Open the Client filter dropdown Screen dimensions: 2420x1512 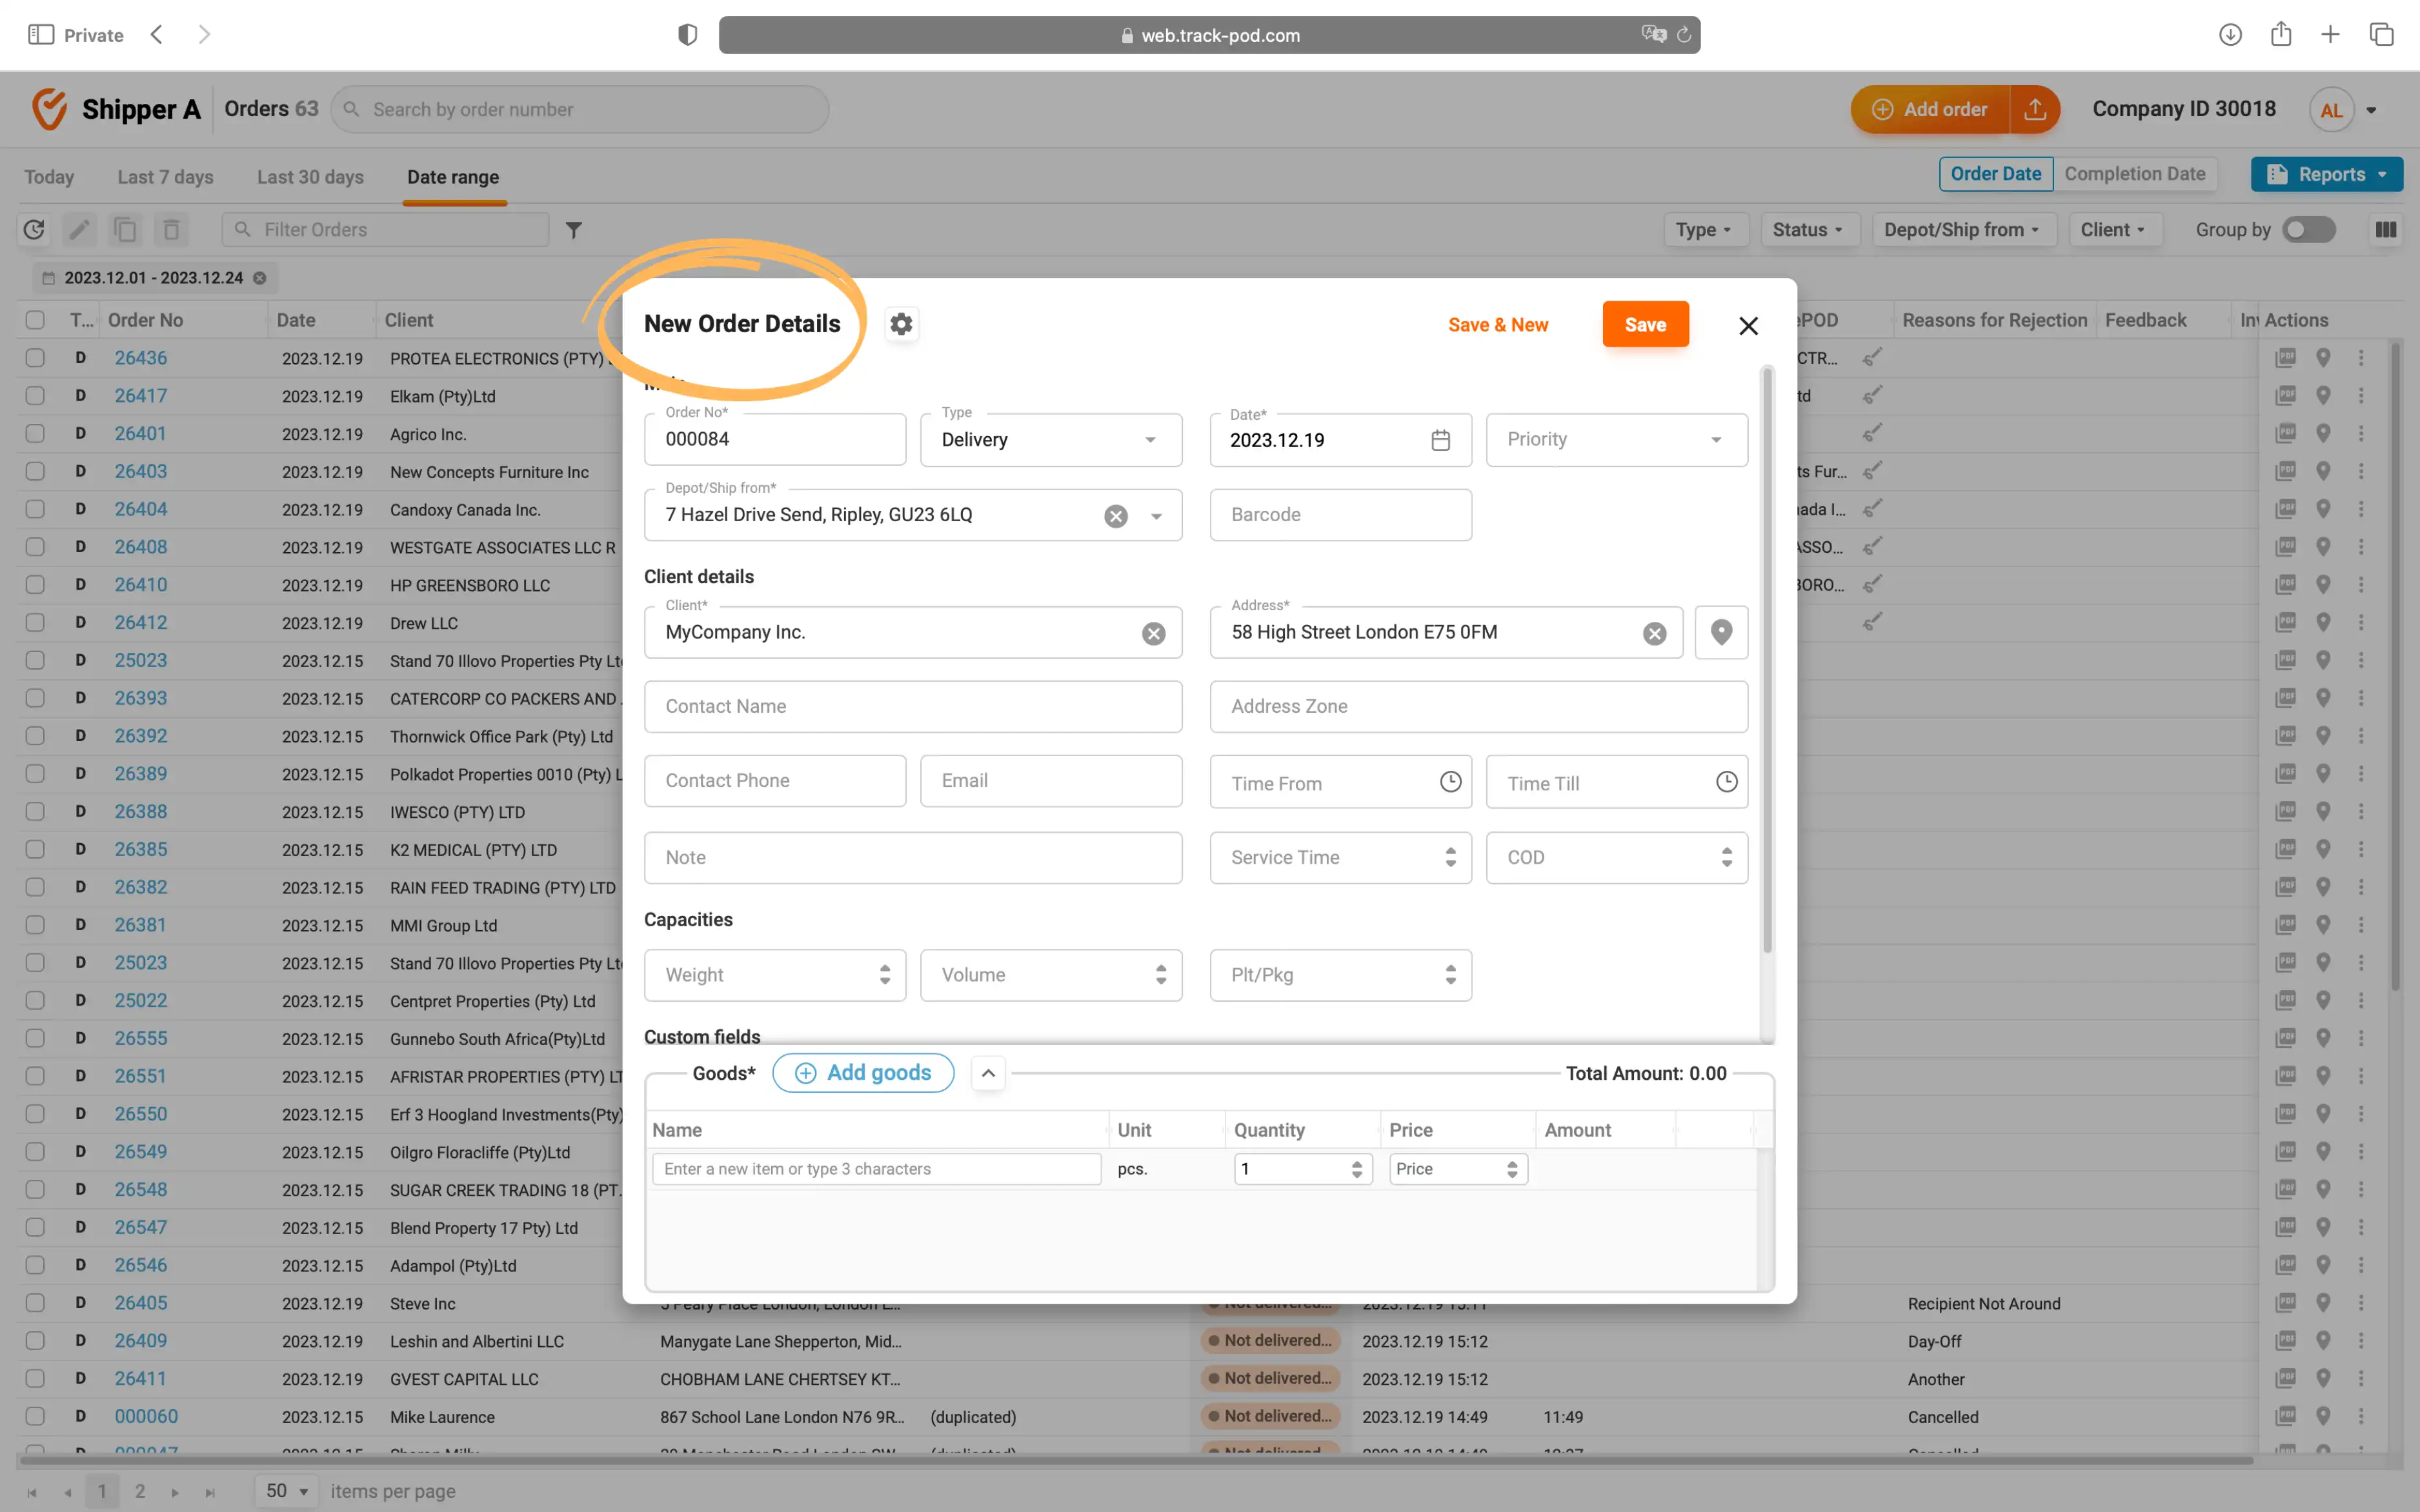(x=2114, y=230)
